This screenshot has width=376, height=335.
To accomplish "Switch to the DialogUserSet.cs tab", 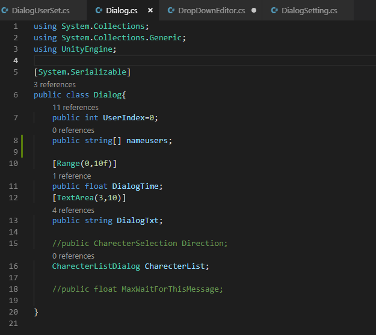I will coord(40,11).
